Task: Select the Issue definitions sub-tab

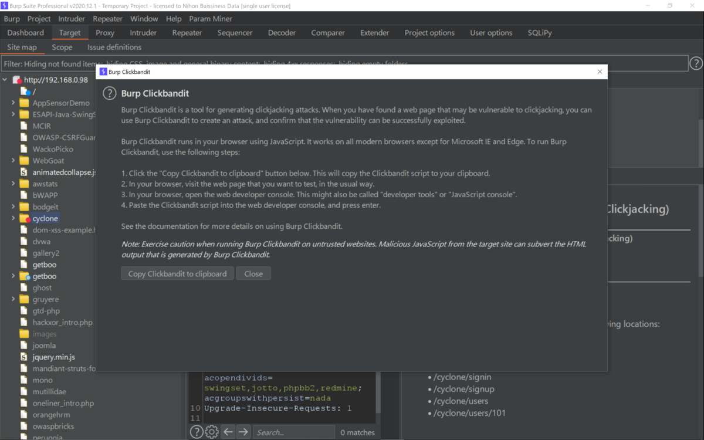Action: pos(114,47)
